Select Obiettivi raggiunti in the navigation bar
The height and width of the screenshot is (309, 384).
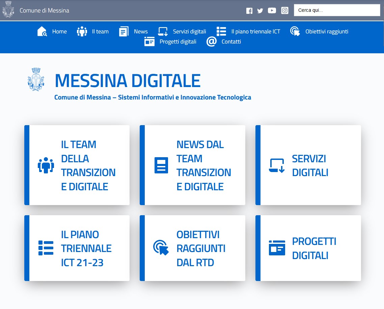tap(327, 32)
